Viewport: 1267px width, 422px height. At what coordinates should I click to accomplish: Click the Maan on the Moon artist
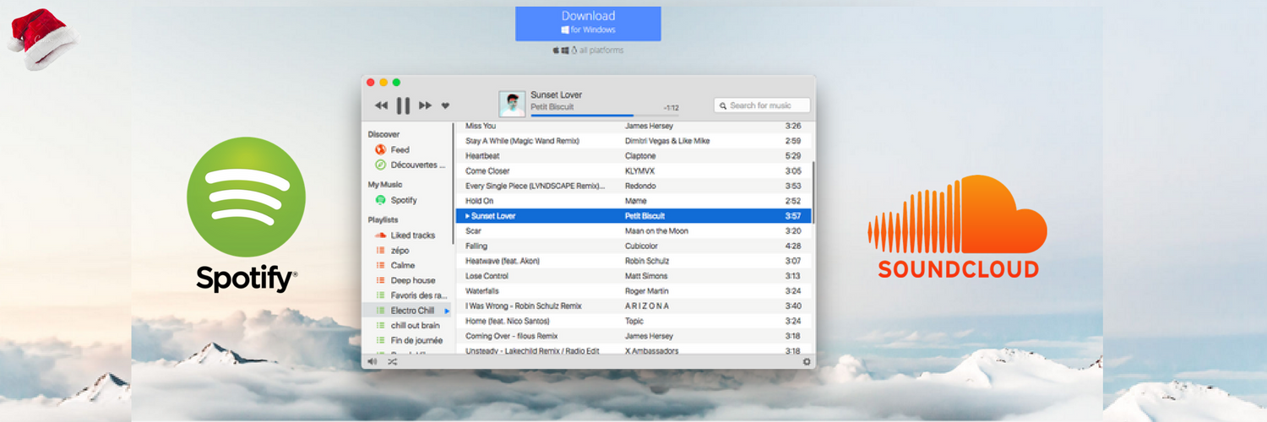click(x=656, y=230)
